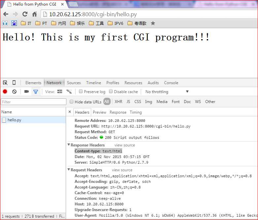The width and height of the screenshot is (258, 220).
Task: Open the Audits panel
Action: pyautogui.click(x=153, y=83)
